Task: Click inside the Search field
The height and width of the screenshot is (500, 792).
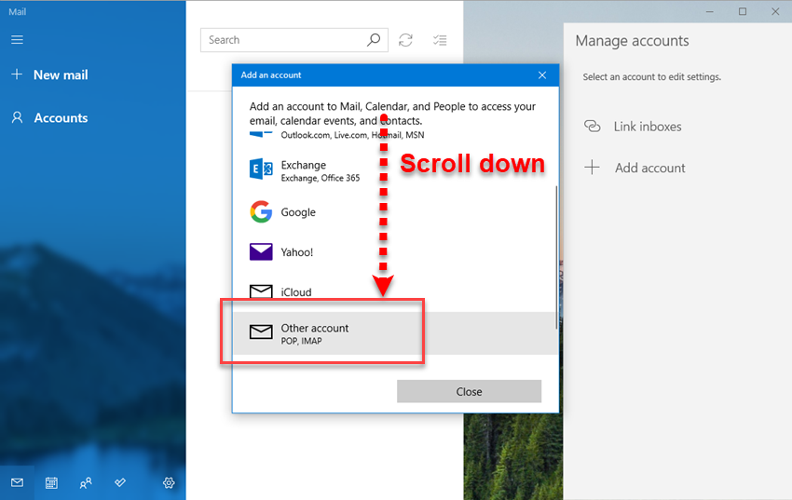Action: click(294, 40)
